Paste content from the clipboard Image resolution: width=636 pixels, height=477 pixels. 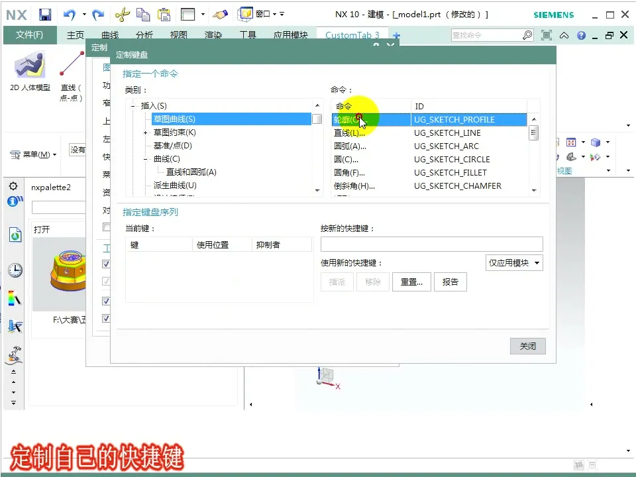(164, 14)
